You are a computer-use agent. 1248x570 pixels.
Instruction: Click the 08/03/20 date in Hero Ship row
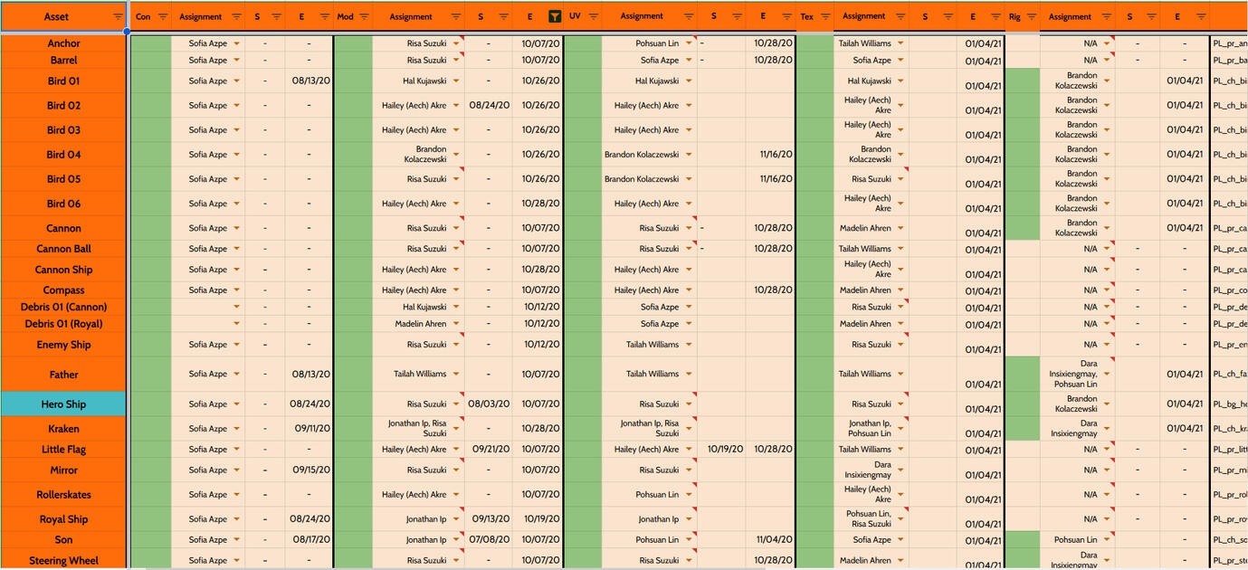tap(489, 404)
